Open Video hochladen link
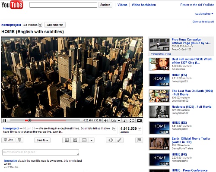The height and width of the screenshot is (172, 216). coord(143,5)
